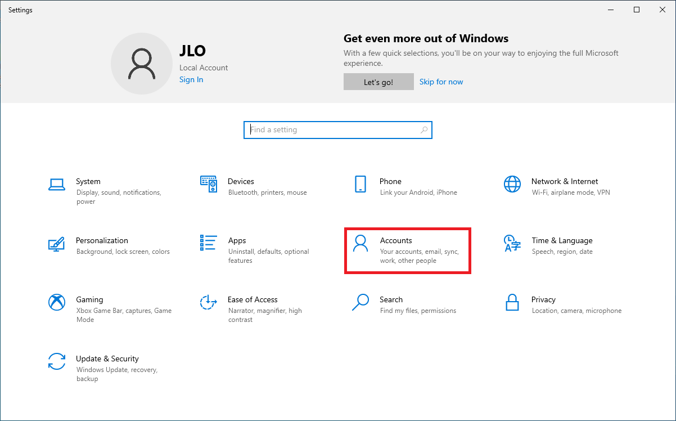676x421 pixels.
Task: Open Time & Language clock icon
Action: pyautogui.click(x=512, y=243)
